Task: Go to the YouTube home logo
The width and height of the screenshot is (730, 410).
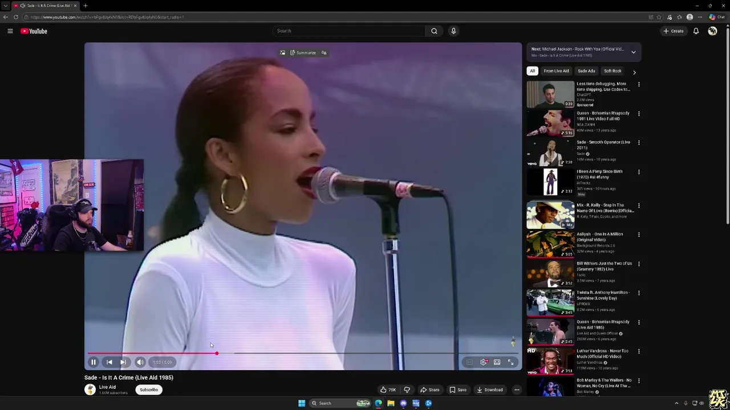Action: click(34, 31)
